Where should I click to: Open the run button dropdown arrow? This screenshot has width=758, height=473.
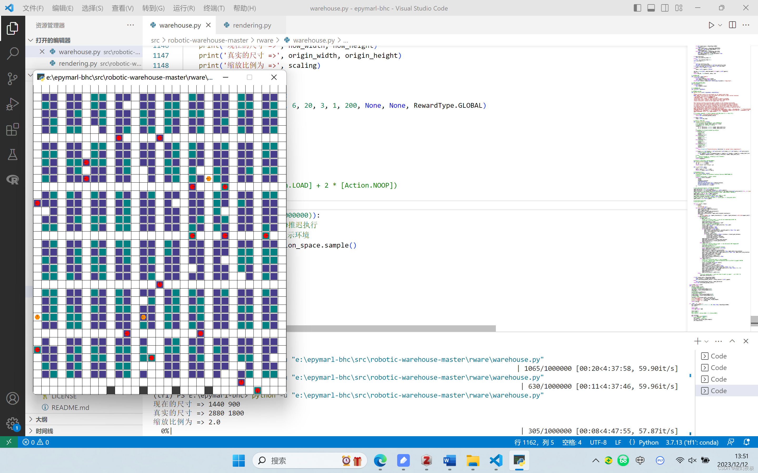pyautogui.click(x=720, y=25)
